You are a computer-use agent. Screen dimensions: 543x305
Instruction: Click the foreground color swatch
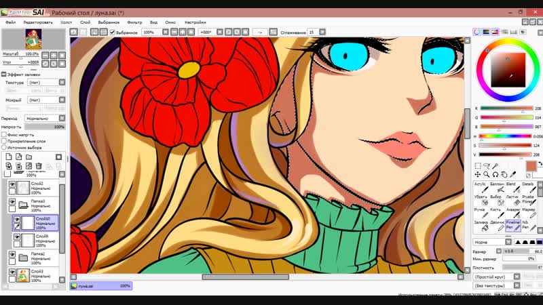[x=531, y=166]
